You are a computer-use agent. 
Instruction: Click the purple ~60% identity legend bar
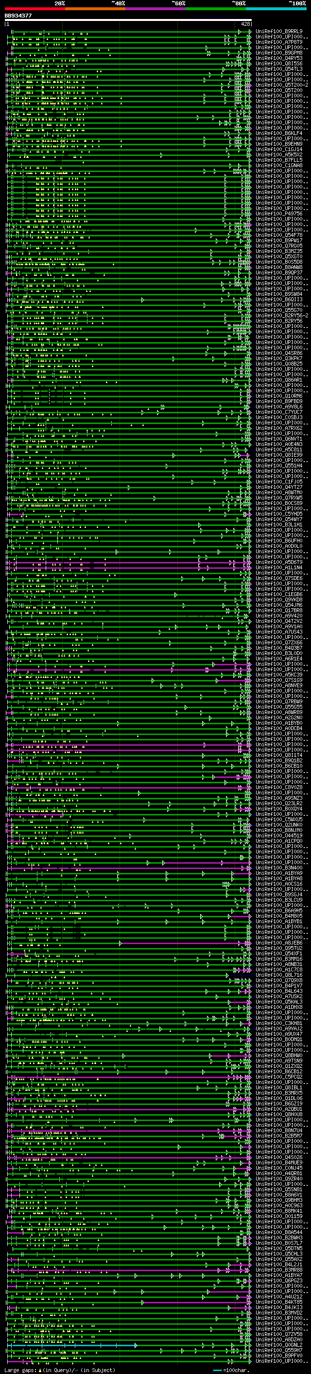point(156,9)
